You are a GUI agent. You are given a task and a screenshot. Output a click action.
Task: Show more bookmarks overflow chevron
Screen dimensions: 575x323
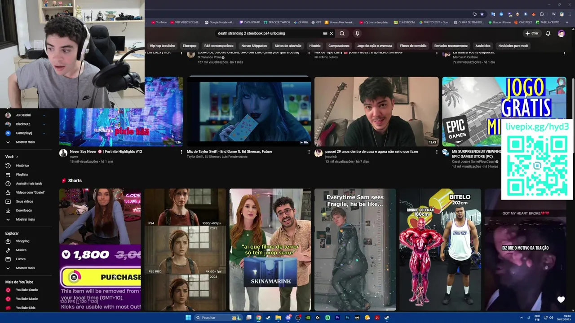tap(567, 22)
